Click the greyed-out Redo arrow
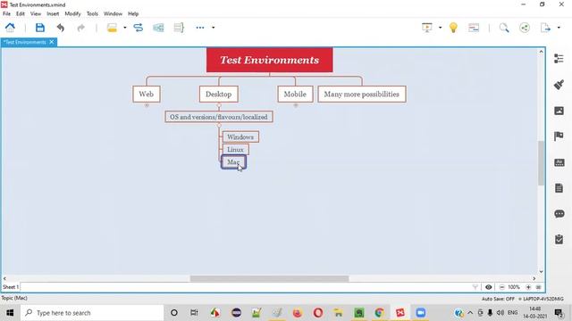The image size is (572, 321). point(81,28)
